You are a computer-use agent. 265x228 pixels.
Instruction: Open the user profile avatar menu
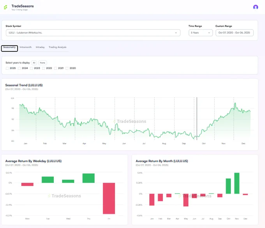(256, 7)
